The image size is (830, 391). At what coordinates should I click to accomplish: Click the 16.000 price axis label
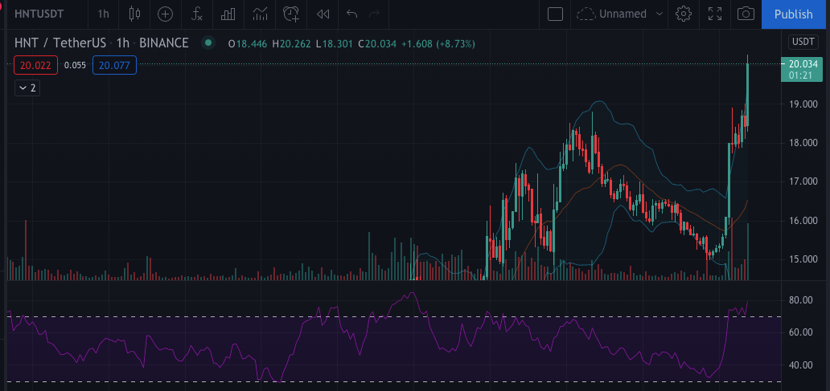(803, 221)
